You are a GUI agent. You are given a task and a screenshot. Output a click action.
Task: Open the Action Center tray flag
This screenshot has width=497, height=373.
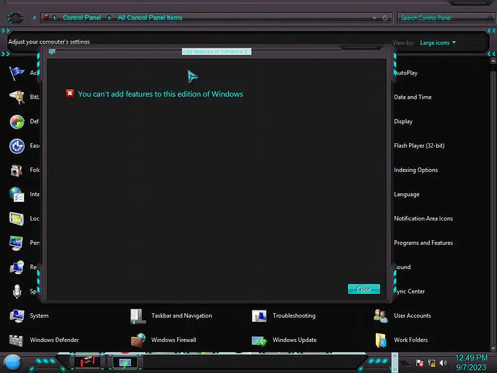tap(420, 362)
